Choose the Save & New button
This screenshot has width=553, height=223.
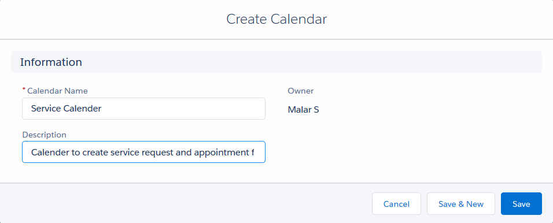coord(461,203)
